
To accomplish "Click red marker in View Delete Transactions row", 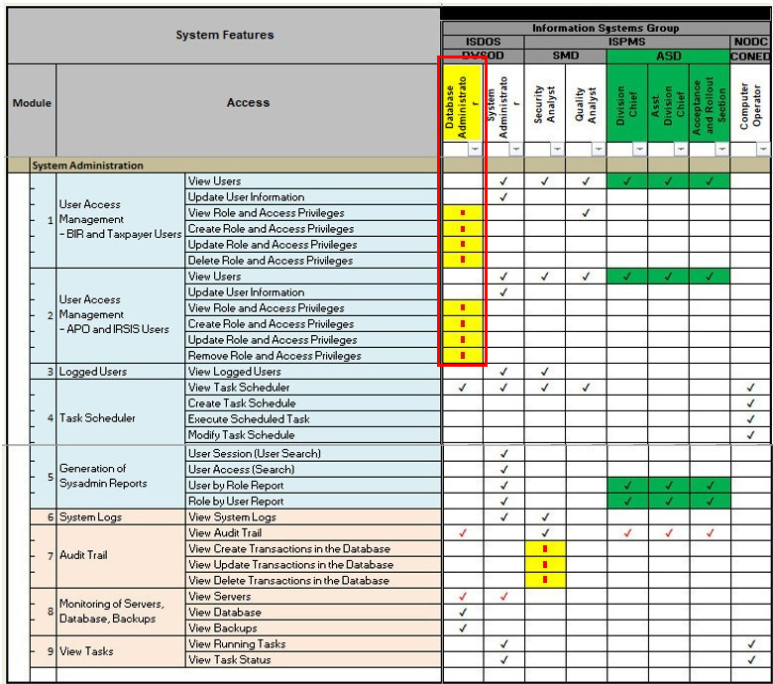I will tap(545, 580).
